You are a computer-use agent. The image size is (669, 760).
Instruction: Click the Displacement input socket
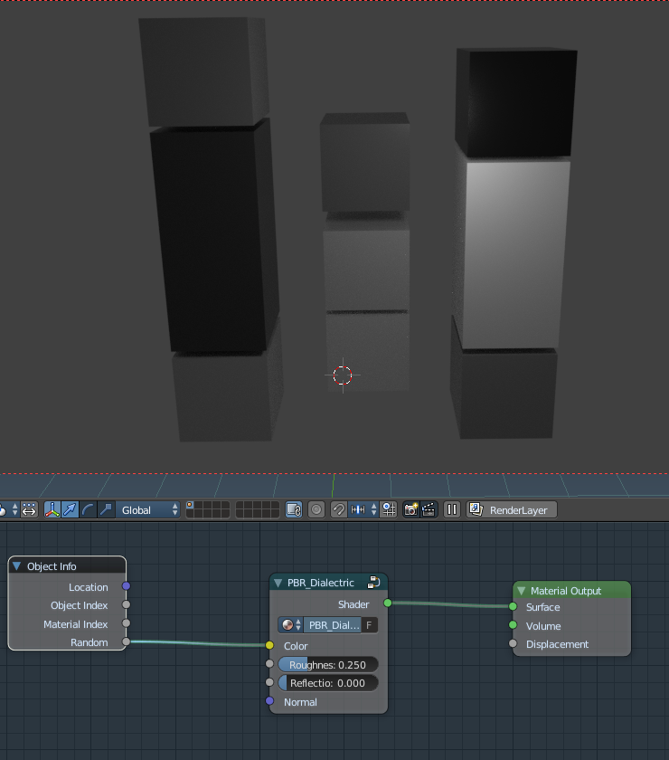coord(513,643)
